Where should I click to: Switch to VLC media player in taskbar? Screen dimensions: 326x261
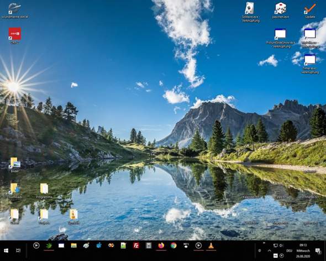coord(211,246)
